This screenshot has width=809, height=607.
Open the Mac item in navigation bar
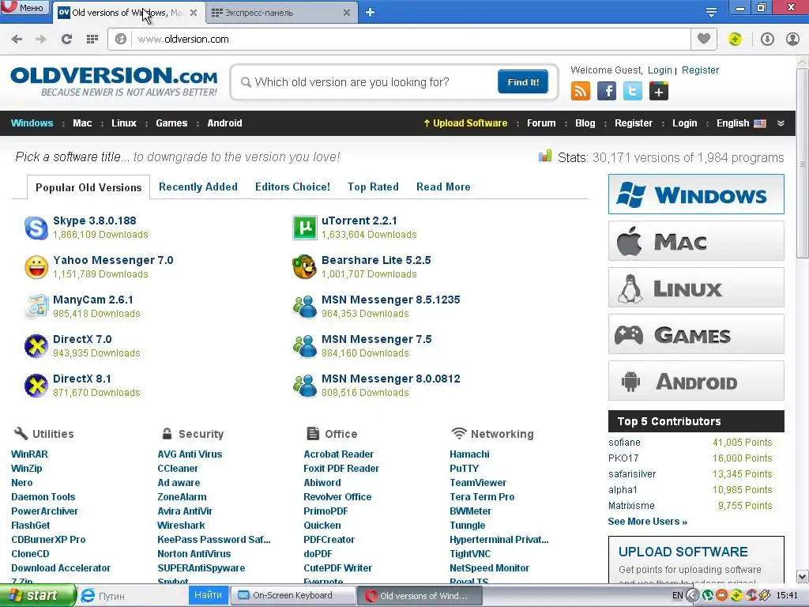[82, 123]
